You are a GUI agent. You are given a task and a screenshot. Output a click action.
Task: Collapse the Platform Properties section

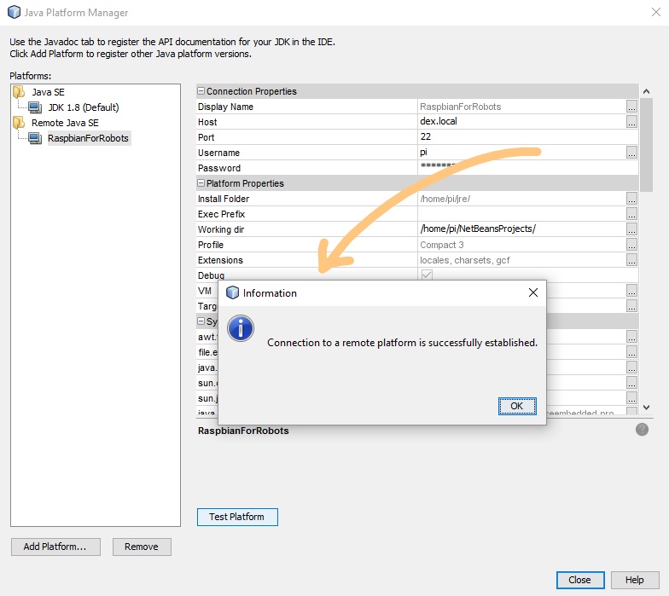(x=201, y=182)
